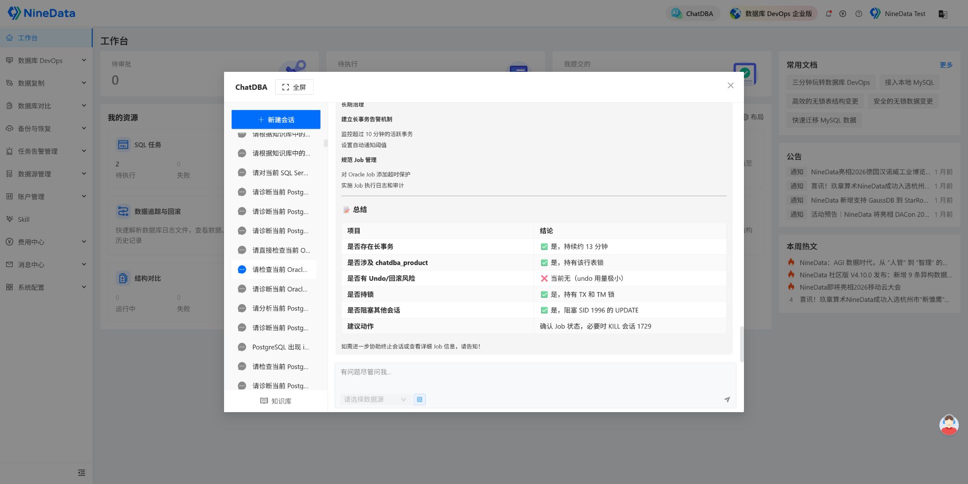The height and width of the screenshot is (484, 968).
Task: Open doc 三分钟玩转数据库 DevOps
Action: [x=831, y=82]
